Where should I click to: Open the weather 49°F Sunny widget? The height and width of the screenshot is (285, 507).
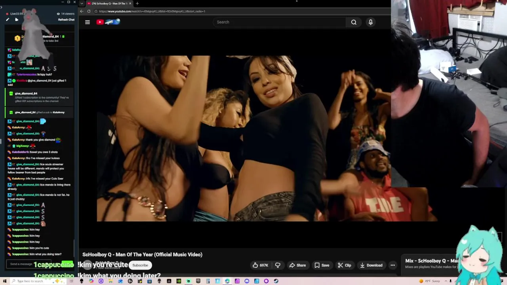429,281
